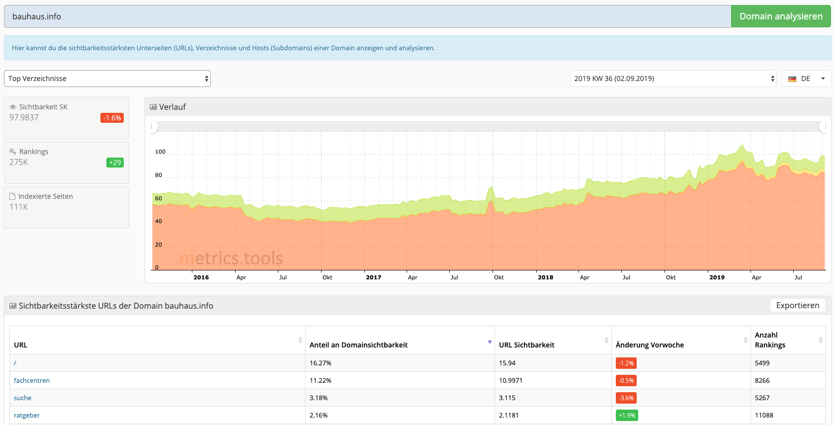Click the 2019 label on chart axis
This screenshot has width=834, height=425.
(x=717, y=277)
